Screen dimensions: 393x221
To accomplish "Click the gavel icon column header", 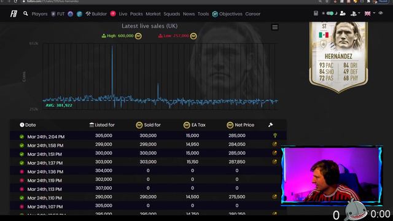I will [270, 125].
